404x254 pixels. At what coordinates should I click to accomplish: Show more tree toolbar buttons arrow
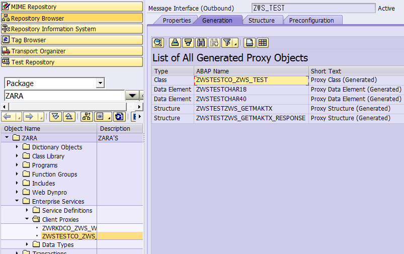tap(140, 117)
